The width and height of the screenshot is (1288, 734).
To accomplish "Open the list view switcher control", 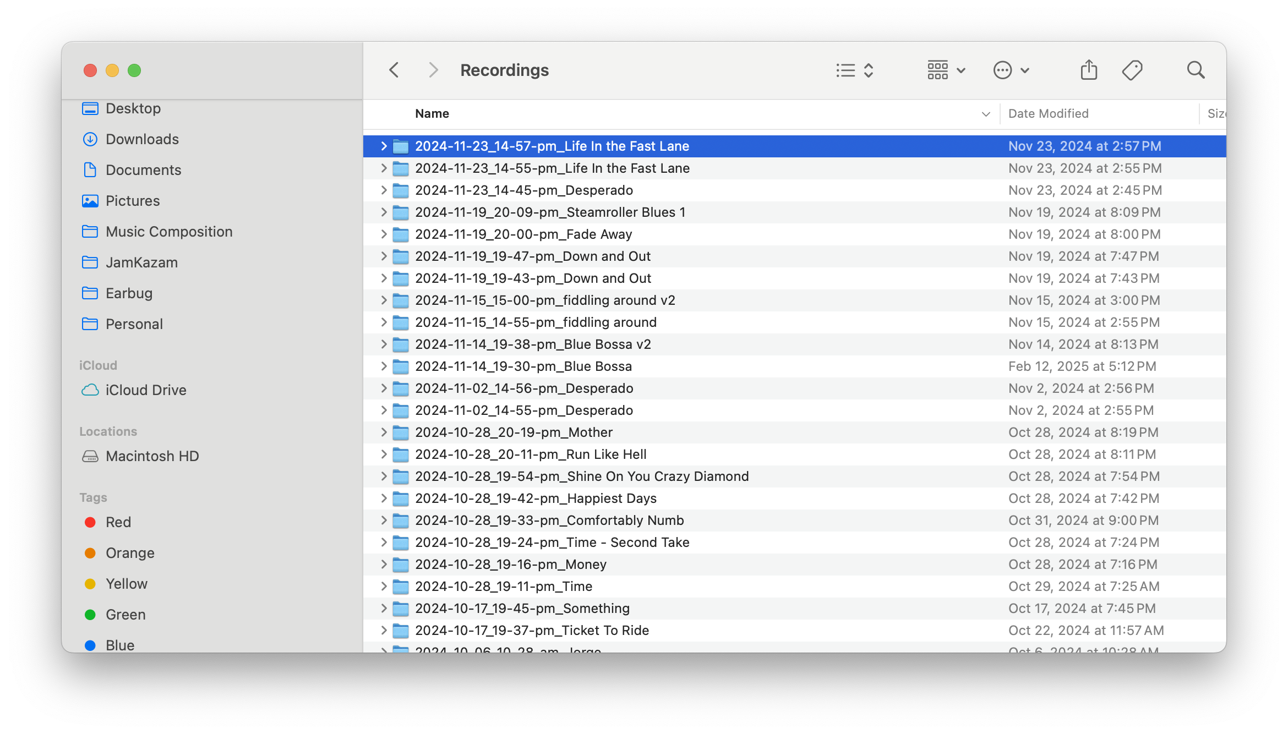I will tap(854, 70).
